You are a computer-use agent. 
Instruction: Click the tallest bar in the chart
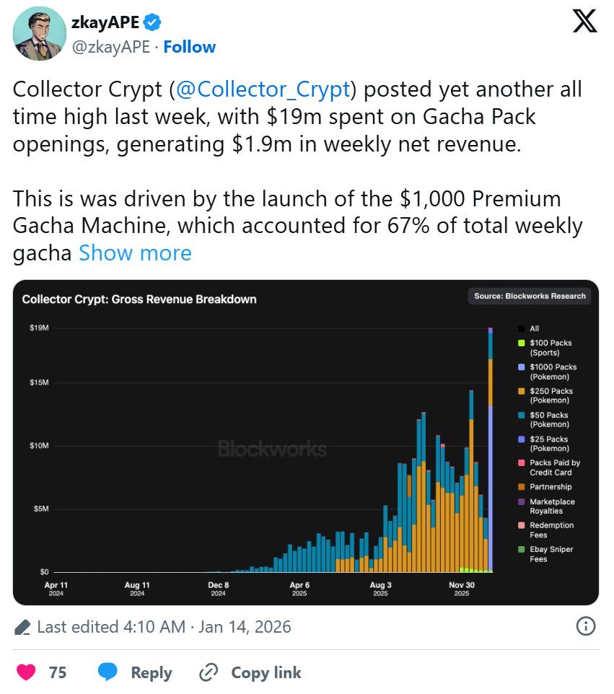[x=490, y=449]
